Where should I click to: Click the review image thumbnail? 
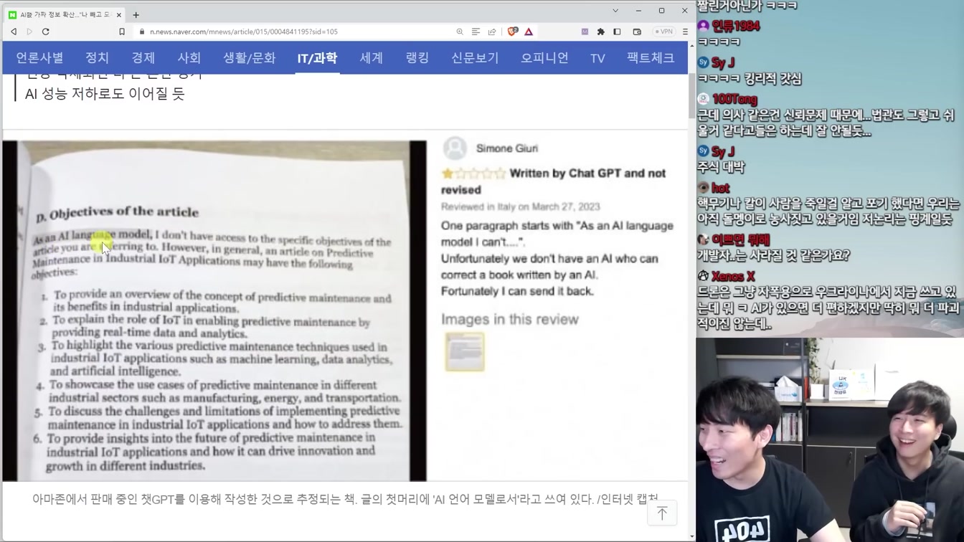point(464,351)
